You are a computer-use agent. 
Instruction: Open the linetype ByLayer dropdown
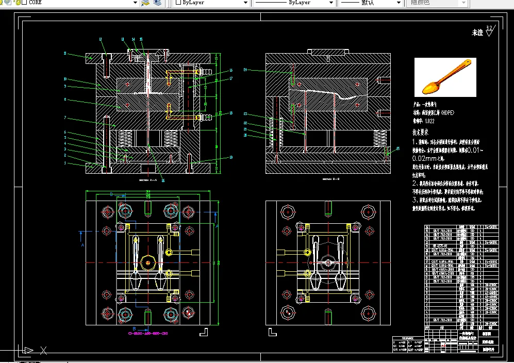point(331,3)
